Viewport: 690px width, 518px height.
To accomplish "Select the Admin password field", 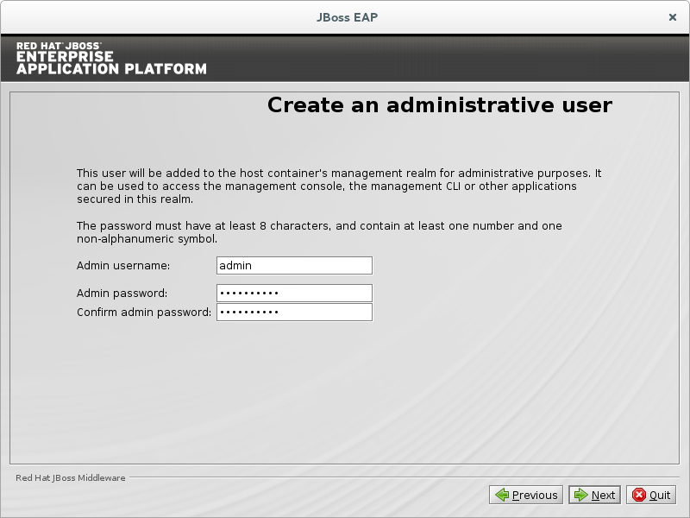I will [x=294, y=293].
